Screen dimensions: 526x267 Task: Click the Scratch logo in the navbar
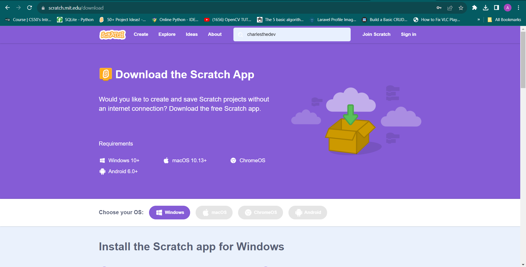(x=112, y=34)
